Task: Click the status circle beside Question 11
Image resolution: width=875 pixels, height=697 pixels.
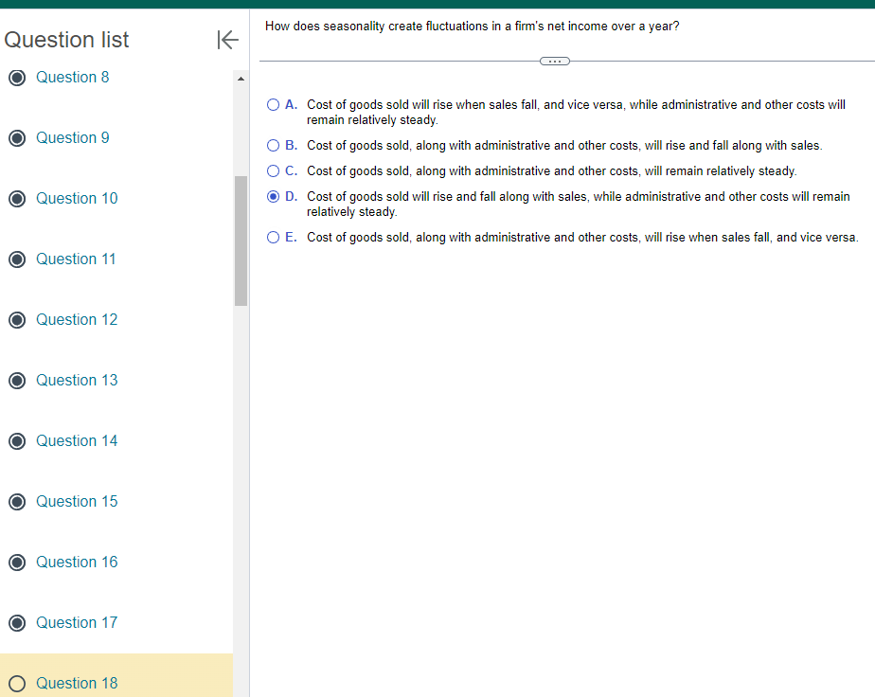Action: [17, 259]
